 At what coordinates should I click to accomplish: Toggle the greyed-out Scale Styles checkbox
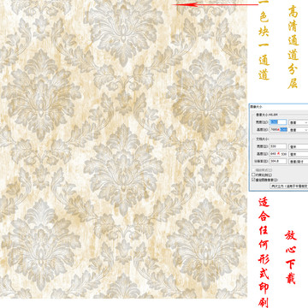253,170
